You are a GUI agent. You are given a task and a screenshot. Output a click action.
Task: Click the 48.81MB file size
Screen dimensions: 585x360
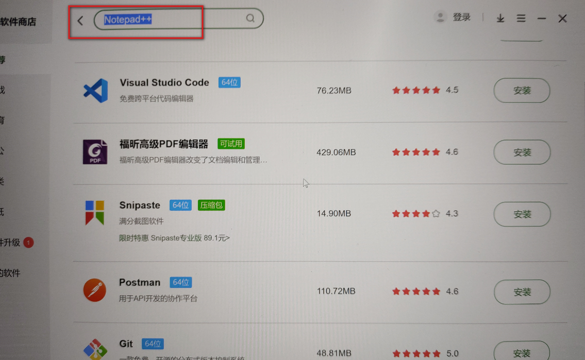click(x=334, y=353)
